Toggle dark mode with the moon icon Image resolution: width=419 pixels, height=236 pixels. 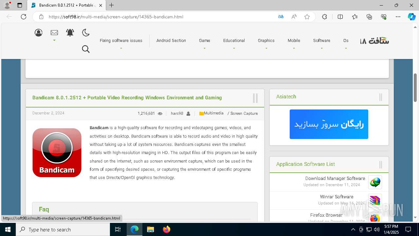point(86,32)
